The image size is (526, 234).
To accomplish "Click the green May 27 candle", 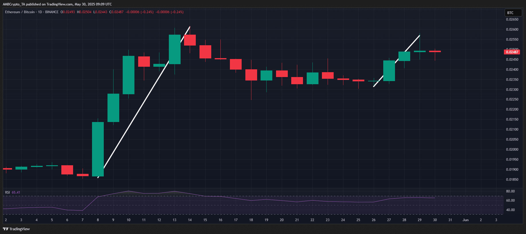I will click(x=389, y=71).
